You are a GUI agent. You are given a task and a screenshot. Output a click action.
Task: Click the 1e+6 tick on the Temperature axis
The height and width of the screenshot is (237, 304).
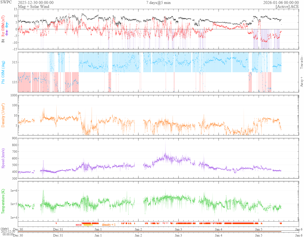pyautogui.click(x=14, y=191)
